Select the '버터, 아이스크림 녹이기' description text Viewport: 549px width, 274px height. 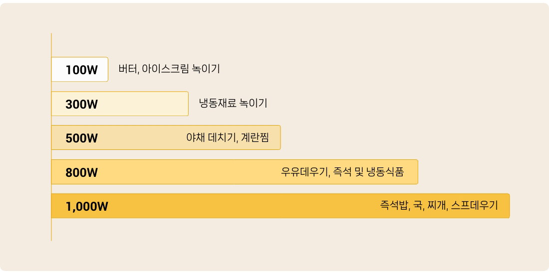[169, 69]
